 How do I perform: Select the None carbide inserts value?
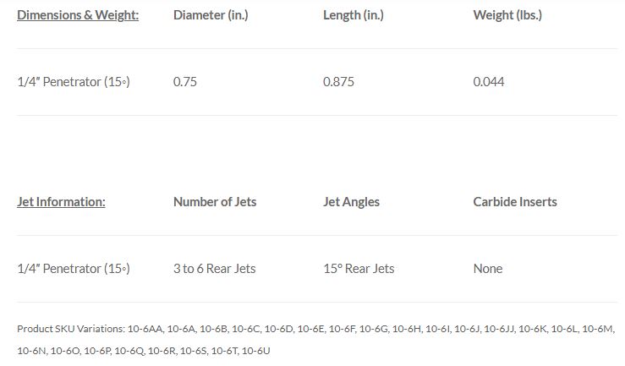click(488, 269)
